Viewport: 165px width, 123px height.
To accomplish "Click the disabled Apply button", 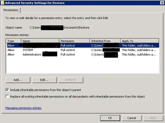I will coord(153,118).
